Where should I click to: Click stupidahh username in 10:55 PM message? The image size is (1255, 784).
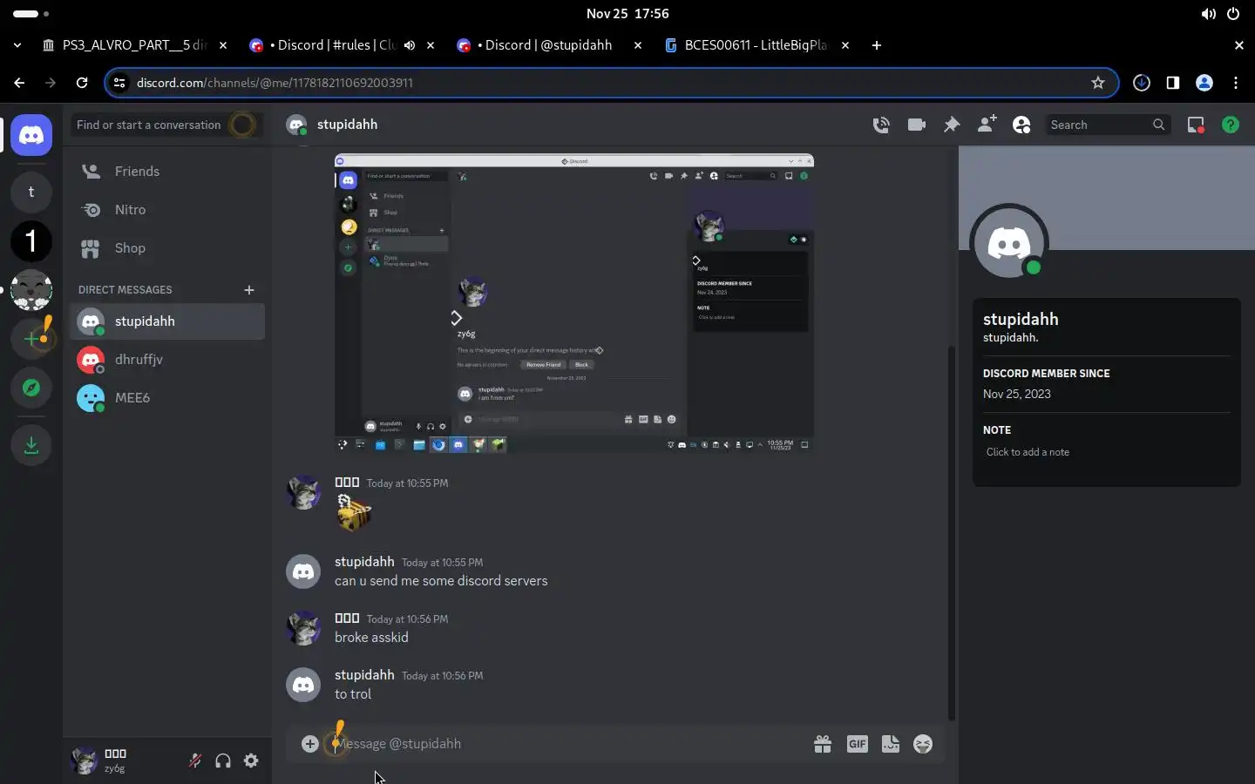pyautogui.click(x=364, y=562)
